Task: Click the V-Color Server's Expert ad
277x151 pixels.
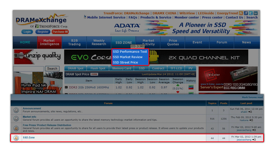Action: click(x=228, y=79)
